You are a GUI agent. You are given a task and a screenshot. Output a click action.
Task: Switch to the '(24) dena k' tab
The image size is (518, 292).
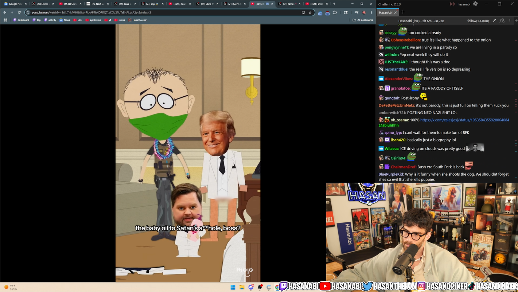point(125,4)
